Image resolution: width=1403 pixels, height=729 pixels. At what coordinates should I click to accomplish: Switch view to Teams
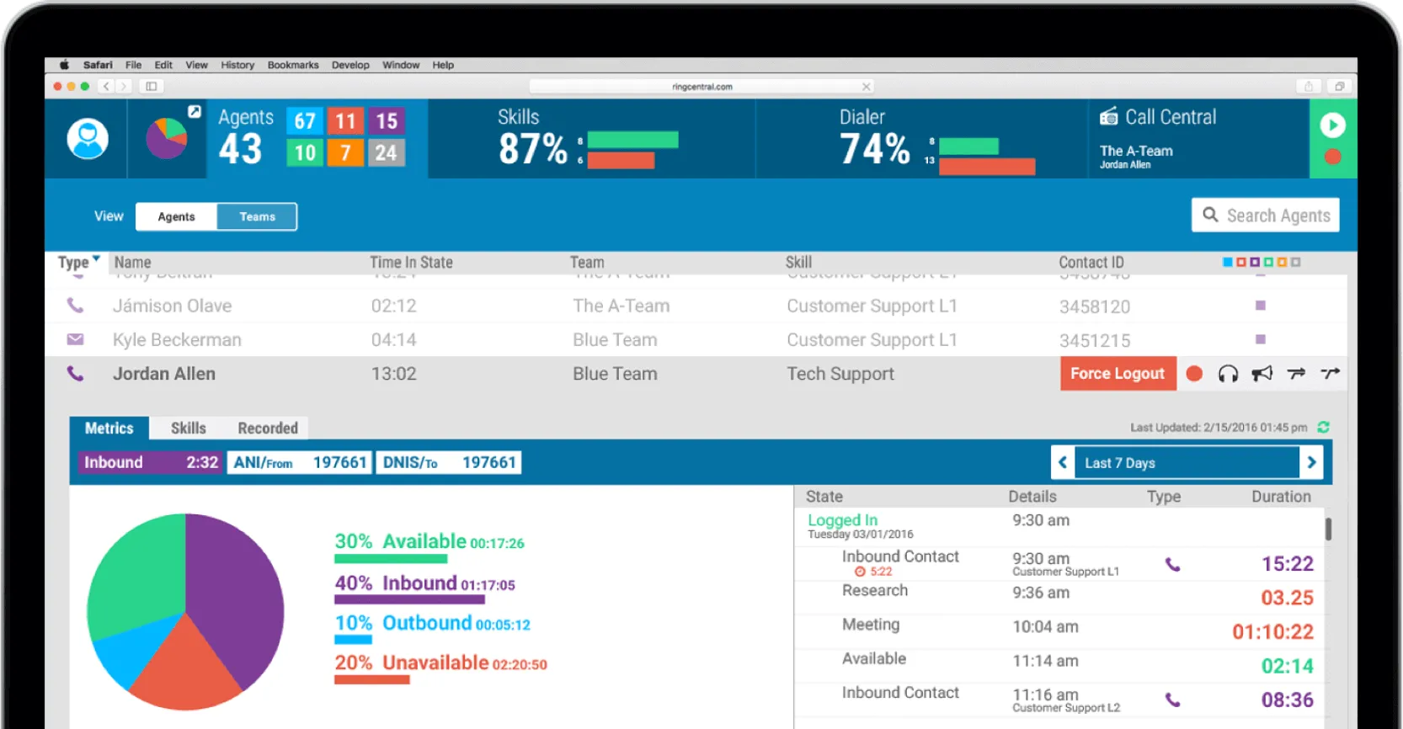coord(257,216)
